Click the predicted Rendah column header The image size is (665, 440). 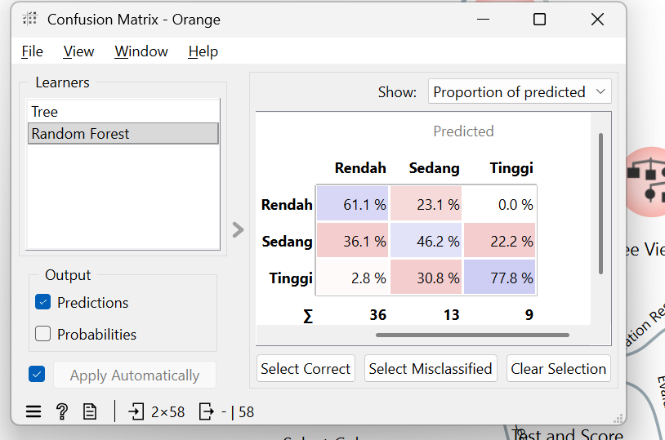click(360, 168)
